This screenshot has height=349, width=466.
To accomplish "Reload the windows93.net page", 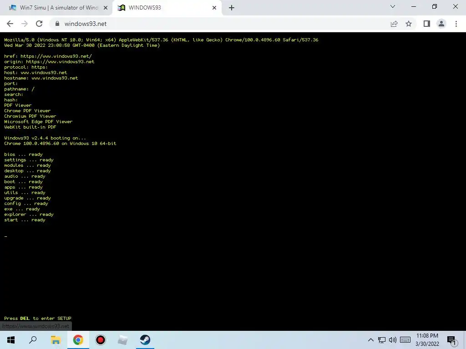I will click(39, 24).
